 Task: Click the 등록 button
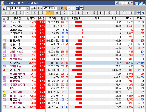tap(33, 8)
